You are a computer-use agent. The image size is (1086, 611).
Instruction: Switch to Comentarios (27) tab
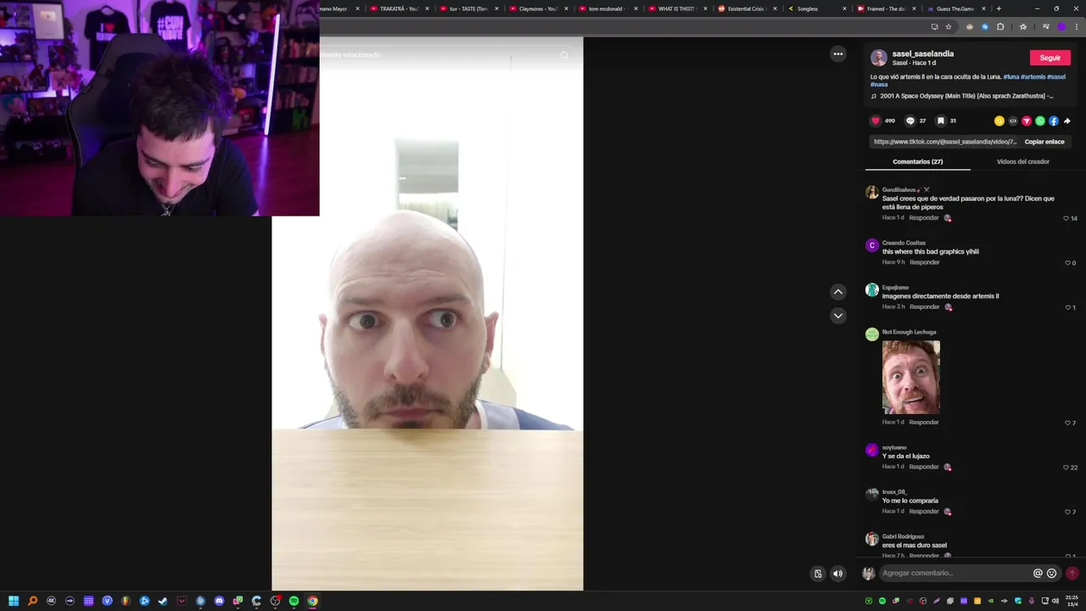918,161
